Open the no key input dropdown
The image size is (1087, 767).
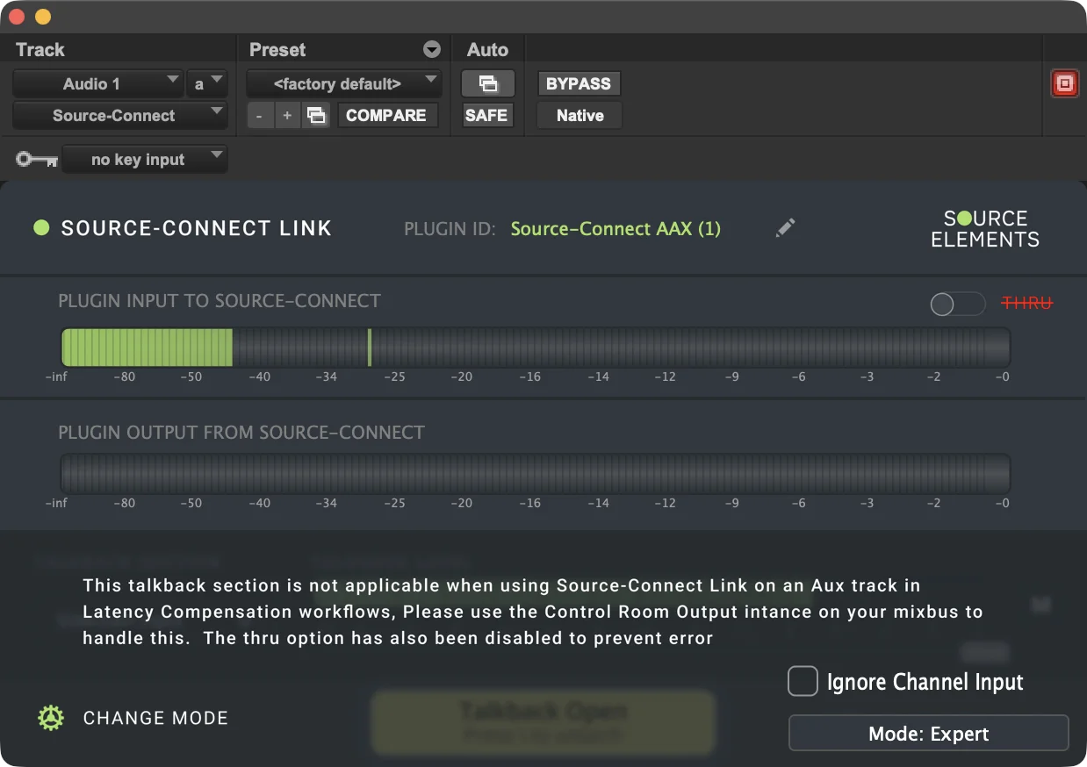pyautogui.click(x=145, y=160)
